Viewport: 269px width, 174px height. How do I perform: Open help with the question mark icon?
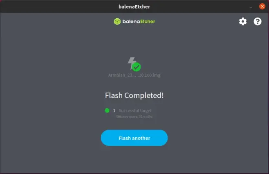pyautogui.click(x=258, y=22)
